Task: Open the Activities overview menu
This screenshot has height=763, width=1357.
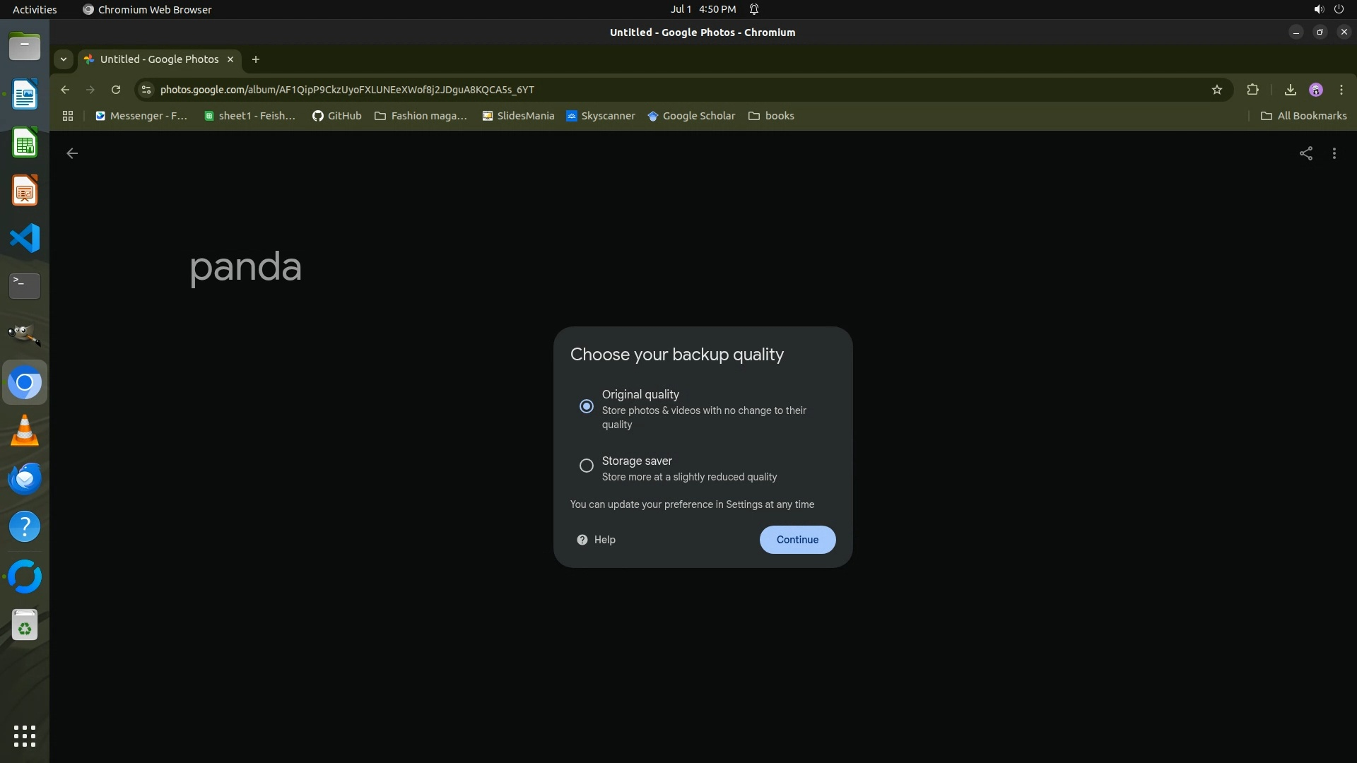Action: pos(35,9)
